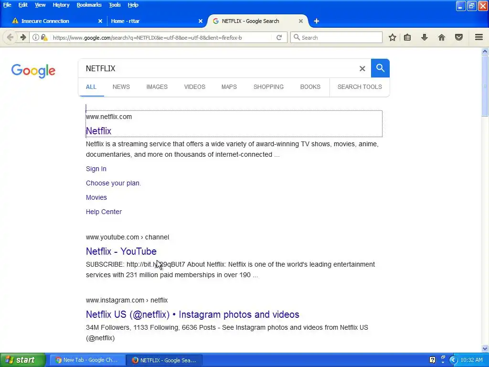Clear the Google search query X
The height and width of the screenshot is (367, 489).
362,68
